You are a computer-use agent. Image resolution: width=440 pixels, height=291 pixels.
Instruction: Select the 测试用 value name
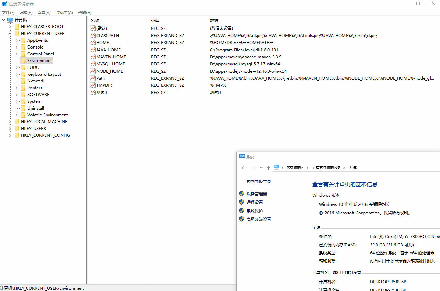(x=102, y=92)
